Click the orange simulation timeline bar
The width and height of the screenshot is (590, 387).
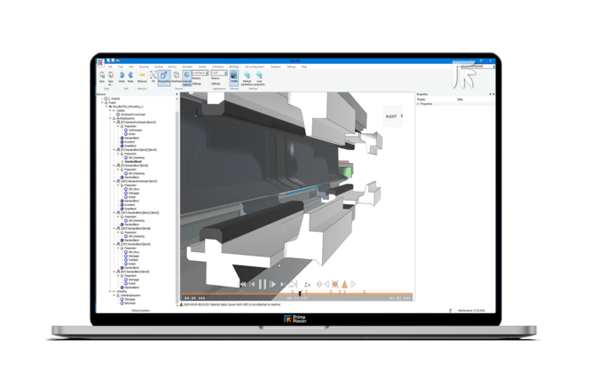pyautogui.click(x=297, y=294)
